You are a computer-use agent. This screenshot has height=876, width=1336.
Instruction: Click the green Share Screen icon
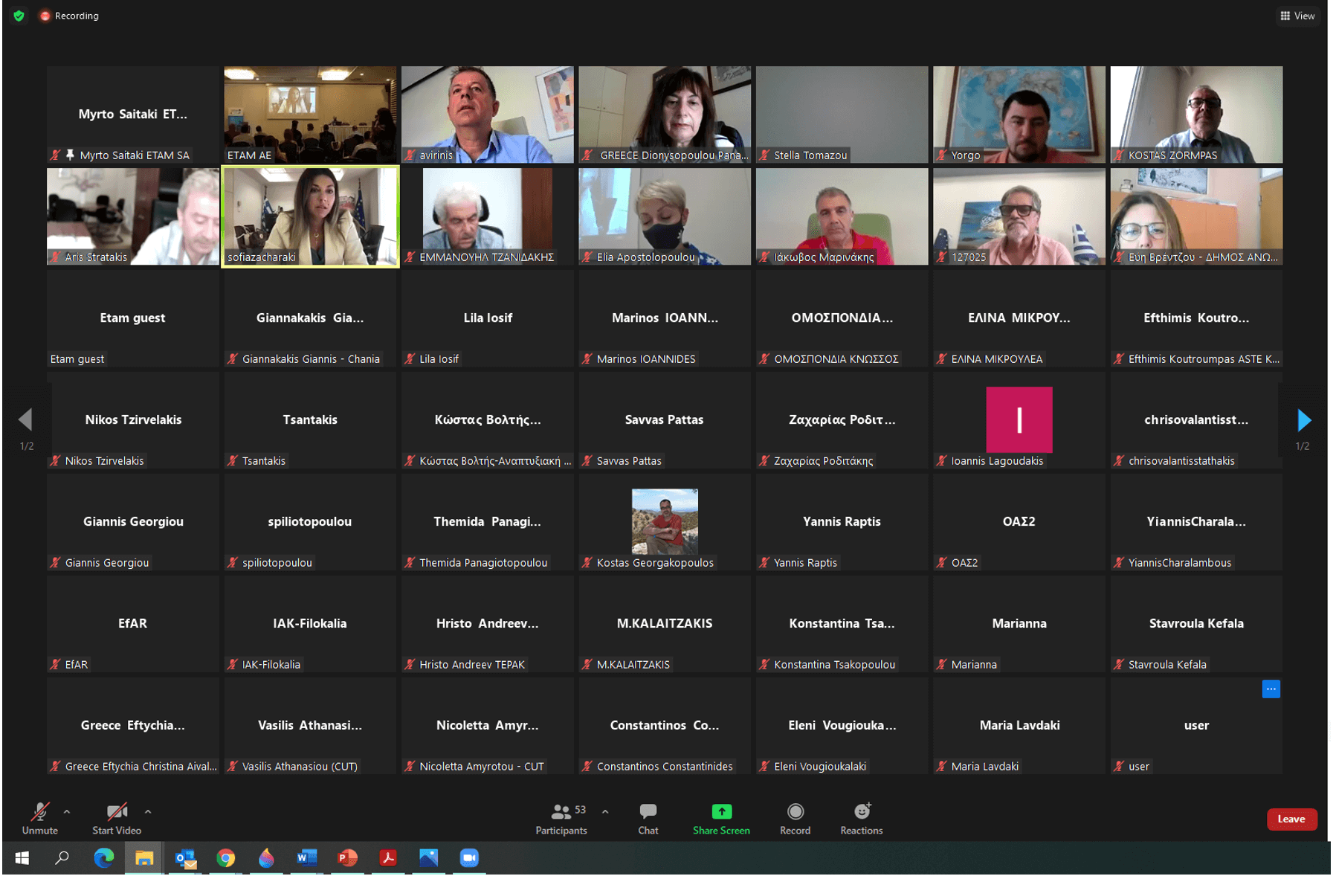coord(722,811)
